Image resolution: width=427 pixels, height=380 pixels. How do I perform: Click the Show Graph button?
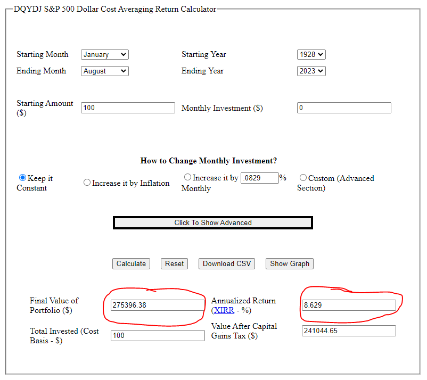click(x=290, y=263)
